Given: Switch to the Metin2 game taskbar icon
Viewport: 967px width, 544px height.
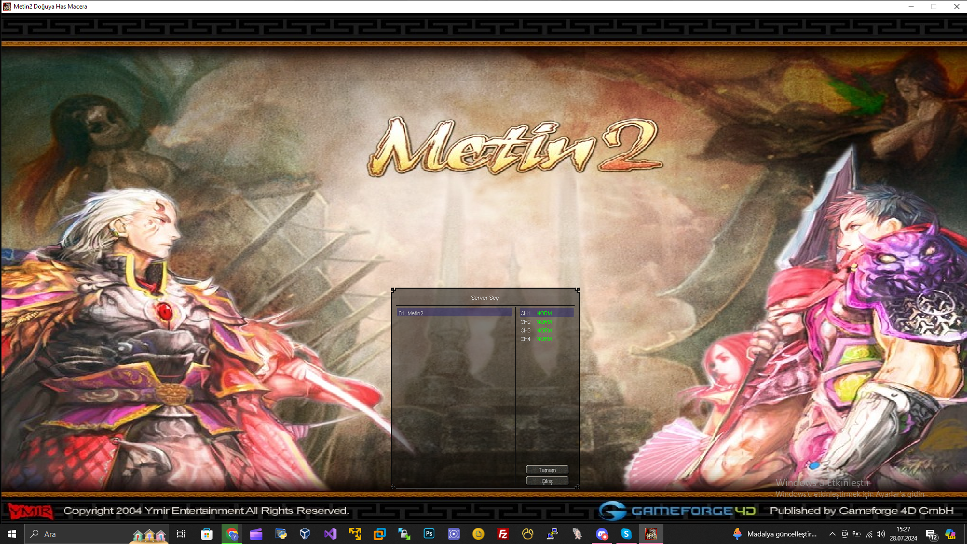Looking at the screenshot, I should [651, 534].
